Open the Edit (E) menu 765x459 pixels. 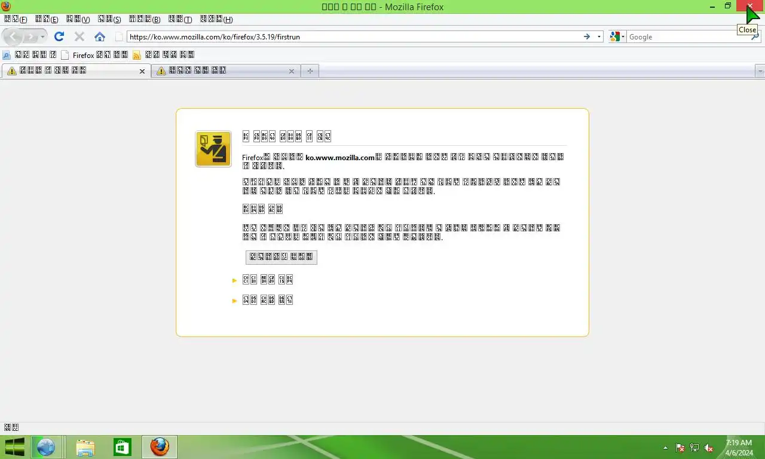click(47, 20)
